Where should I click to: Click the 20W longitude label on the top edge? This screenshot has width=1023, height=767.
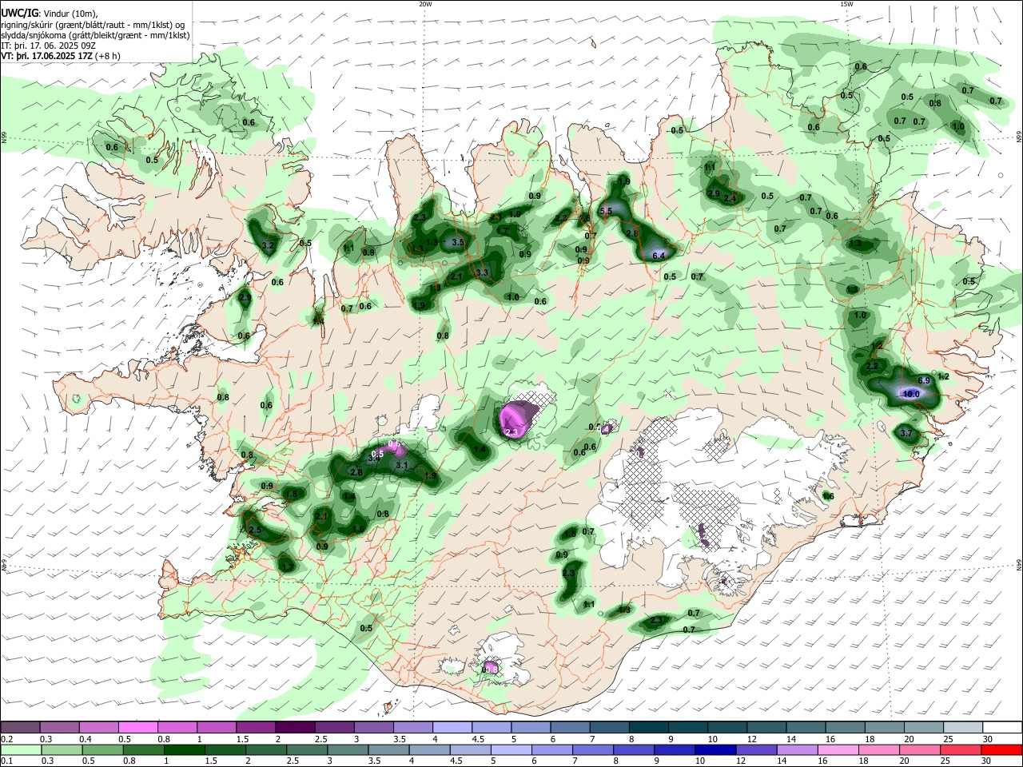425,4
